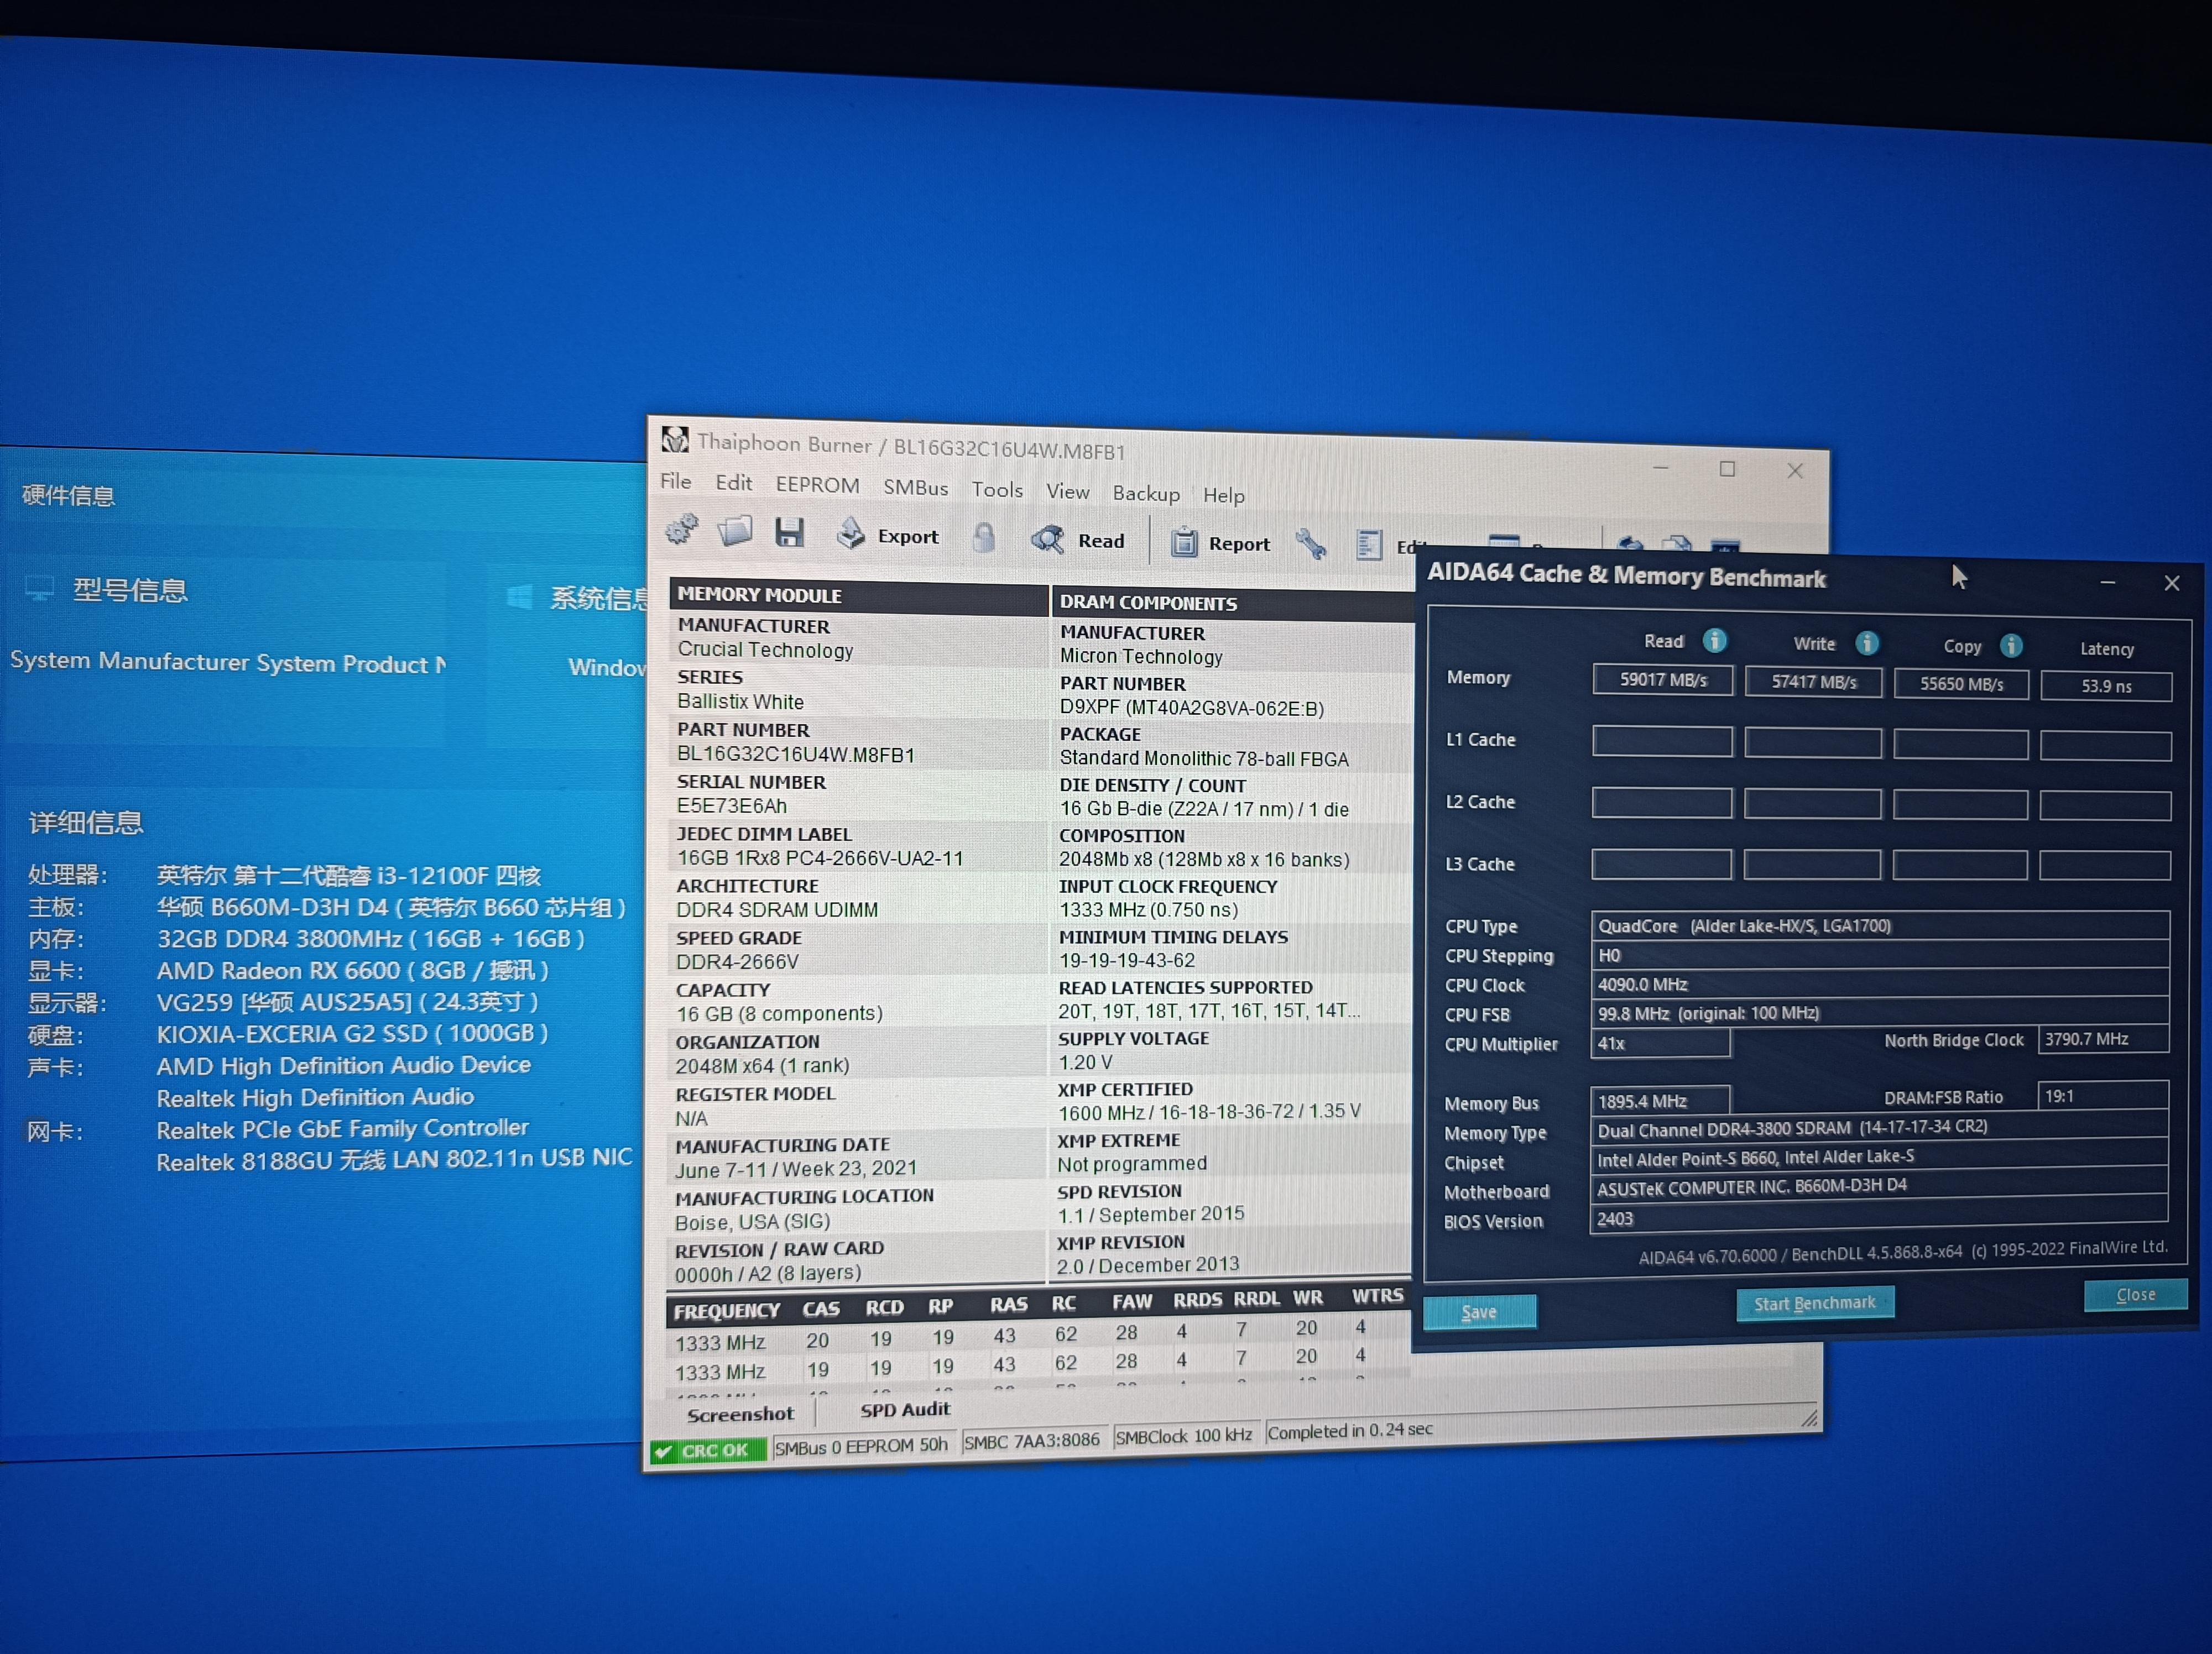The height and width of the screenshot is (1654, 2212).
Task: Open the EEPROM menu
Action: tap(817, 485)
